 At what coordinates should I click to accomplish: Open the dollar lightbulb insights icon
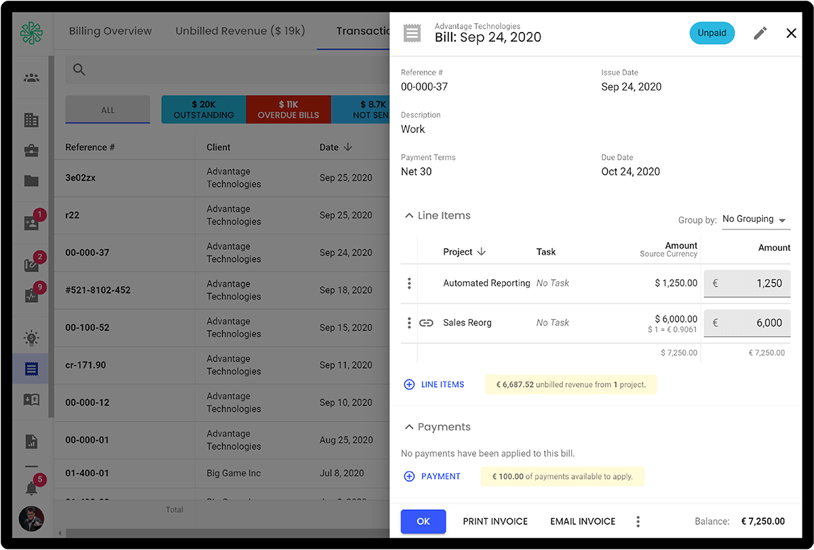coord(30,336)
